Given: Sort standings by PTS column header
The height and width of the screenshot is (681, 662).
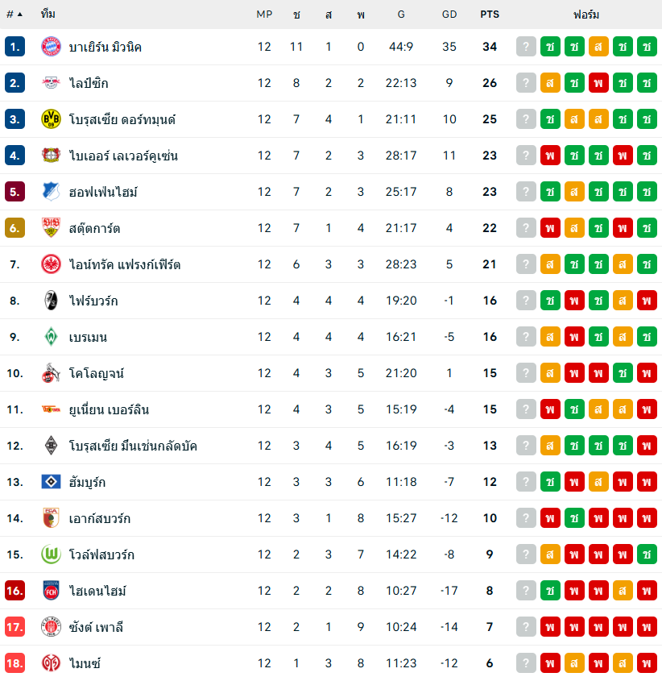Looking at the screenshot, I should pos(489,15).
